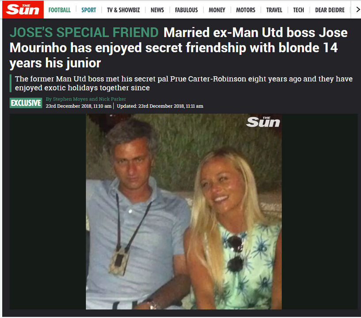Select the News navigation item
The image size is (361, 318).
tap(157, 10)
